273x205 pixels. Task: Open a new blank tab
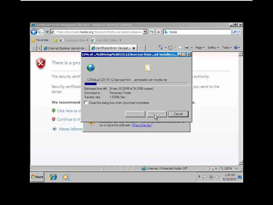pyautogui.click(x=142, y=48)
